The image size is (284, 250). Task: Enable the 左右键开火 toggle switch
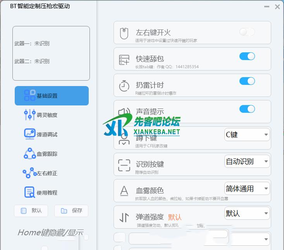(247, 32)
